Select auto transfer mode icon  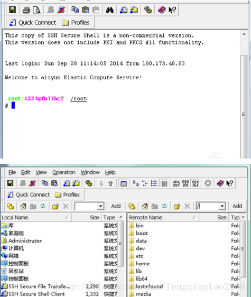click(196, 183)
